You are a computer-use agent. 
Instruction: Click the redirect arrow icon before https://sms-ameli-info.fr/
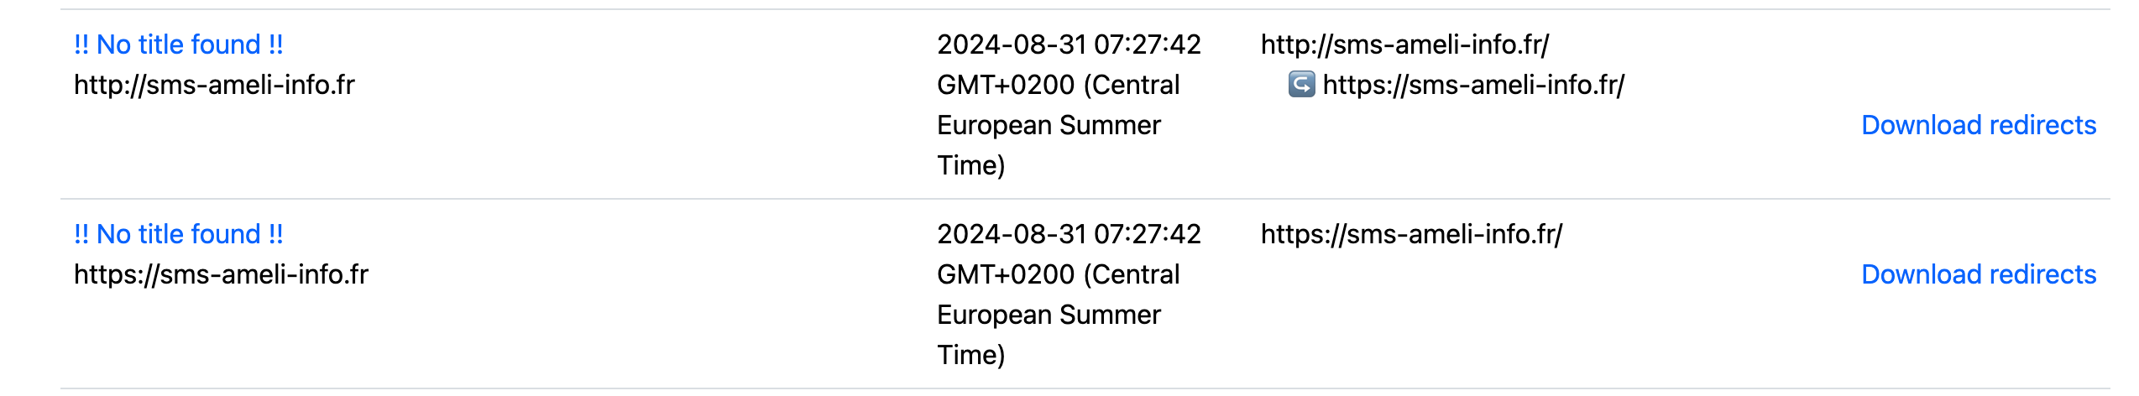click(x=1301, y=84)
